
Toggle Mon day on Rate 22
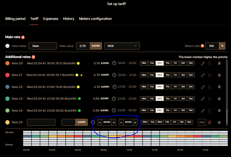coord(144,87)
